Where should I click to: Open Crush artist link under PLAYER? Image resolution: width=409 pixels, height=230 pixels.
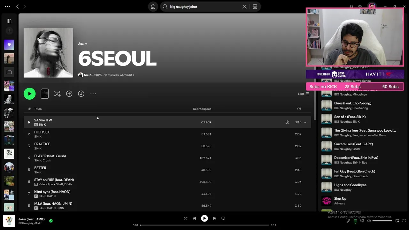[46, 160]
